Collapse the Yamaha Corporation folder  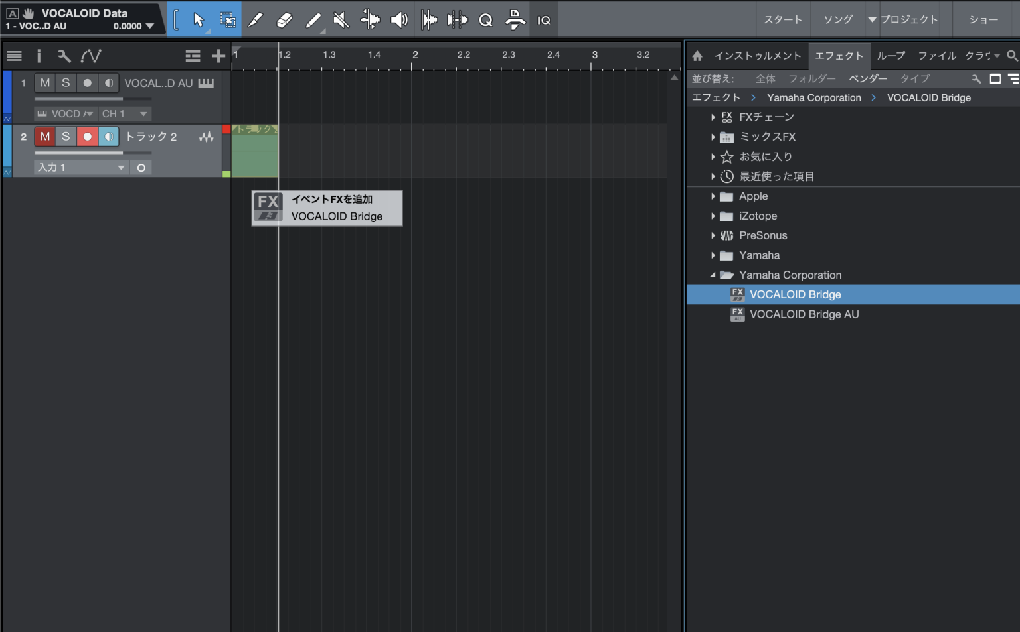click(713, 275)
